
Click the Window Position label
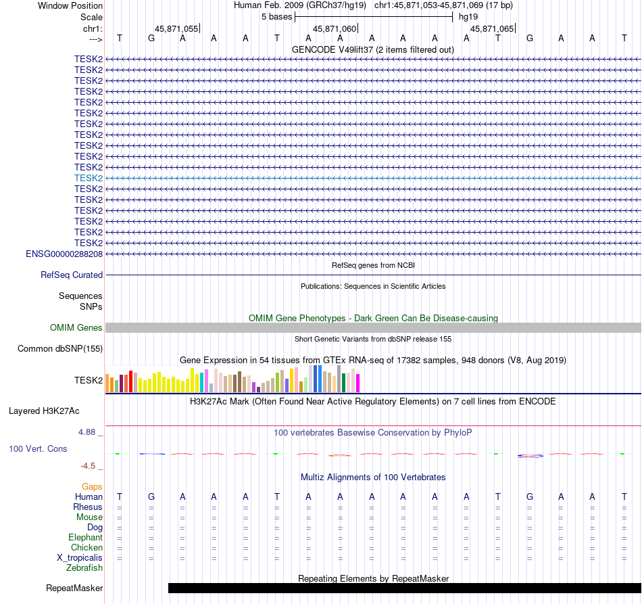[70, 5]
